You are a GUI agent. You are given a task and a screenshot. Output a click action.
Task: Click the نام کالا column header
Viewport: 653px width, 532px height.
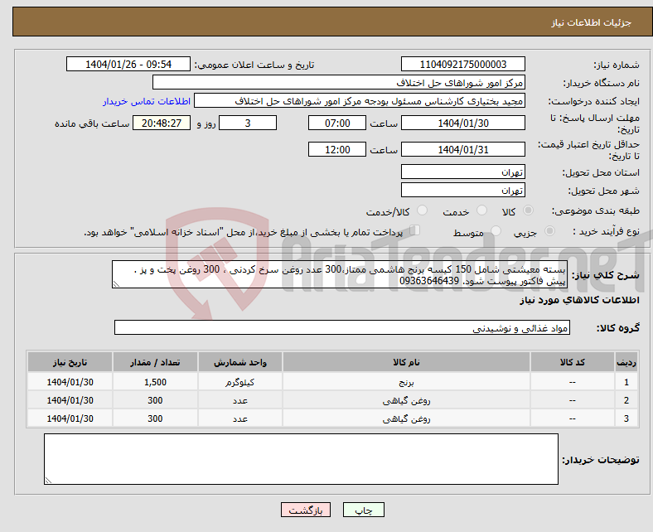point(406,362)
